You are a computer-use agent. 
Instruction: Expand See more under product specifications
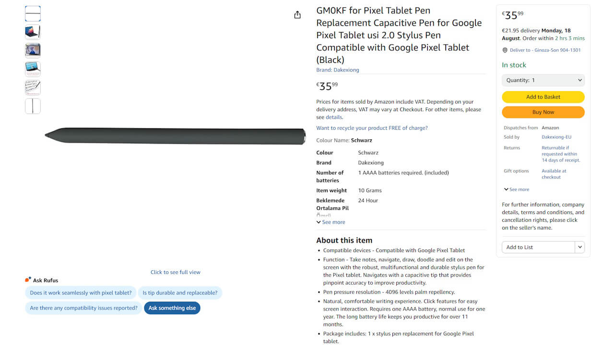(x=331, y=222)
